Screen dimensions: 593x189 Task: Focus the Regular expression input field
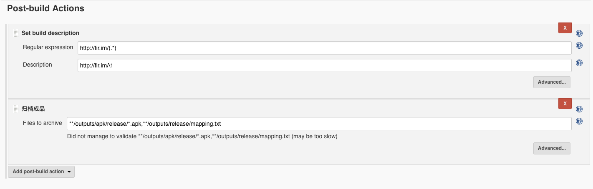pos(324,48)
